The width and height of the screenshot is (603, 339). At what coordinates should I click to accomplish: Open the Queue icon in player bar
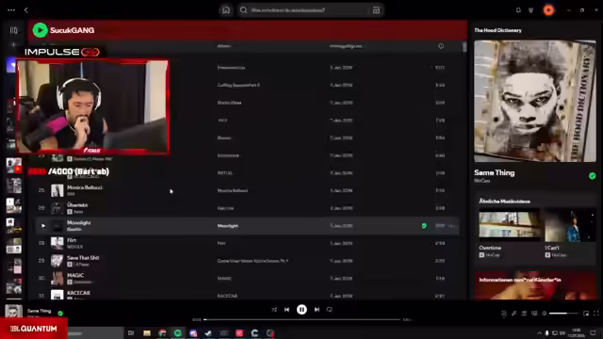pyautogui.click(x=524, y=314)
